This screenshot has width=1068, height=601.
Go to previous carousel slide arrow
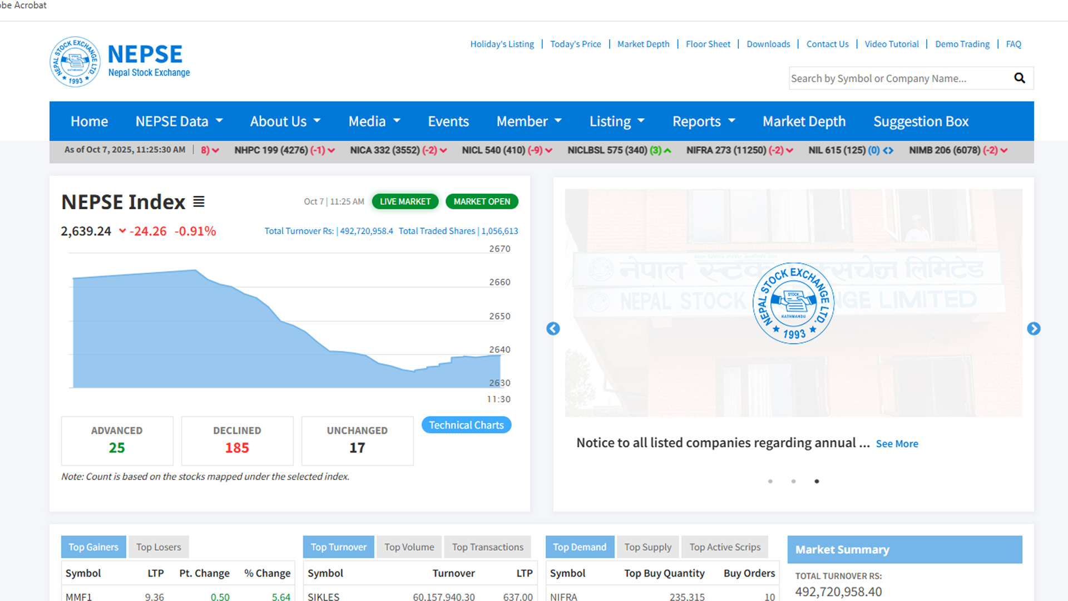pyautogui.click(x=553, y=329)
